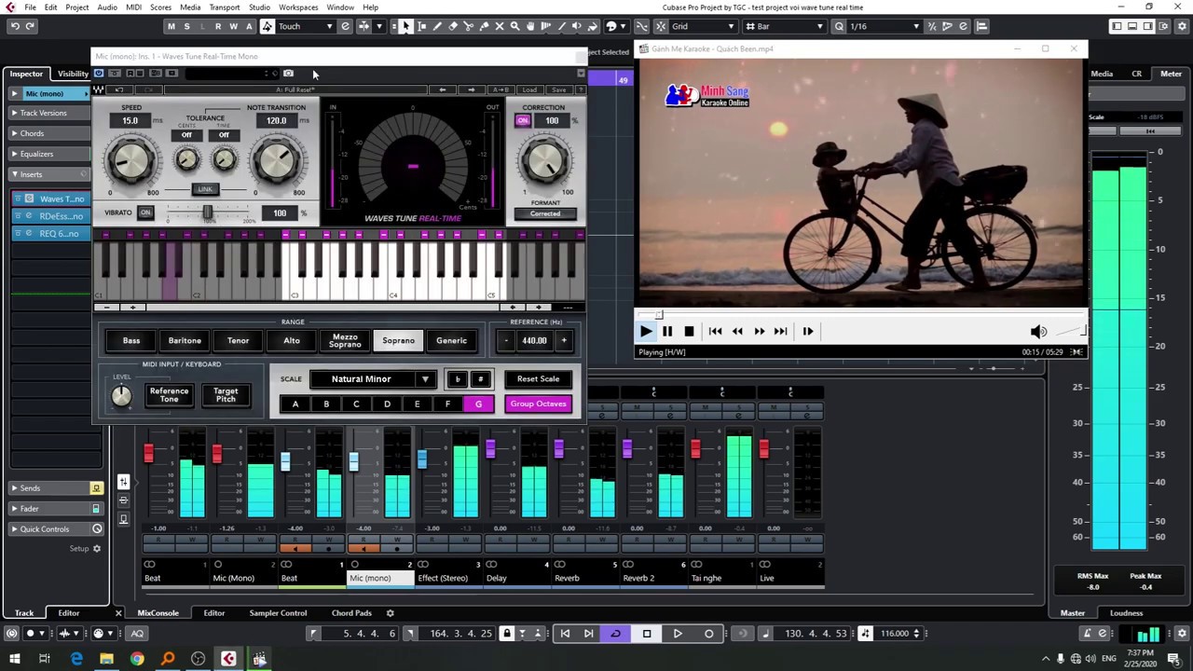
Task: Click Cubase transport Record button
Action: pos(708,634)
